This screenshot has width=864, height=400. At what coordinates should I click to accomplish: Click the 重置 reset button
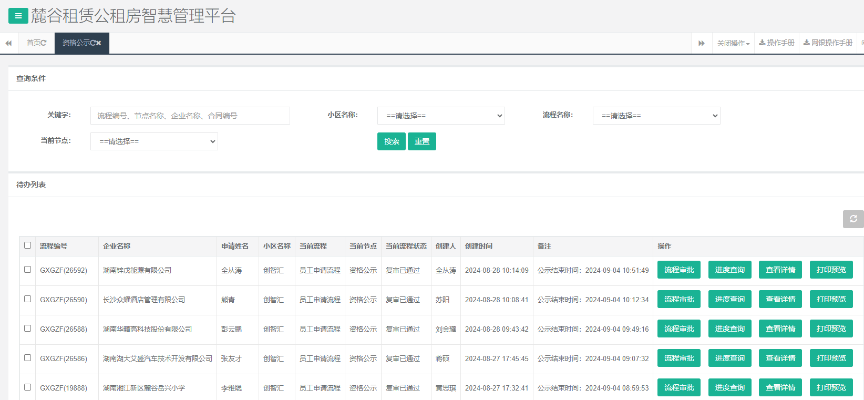[422, 141]
